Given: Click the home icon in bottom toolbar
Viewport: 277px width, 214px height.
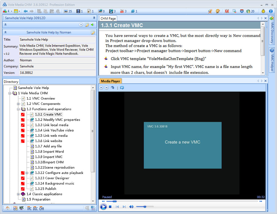Looking at the screenshot, I should coord(8,208).
